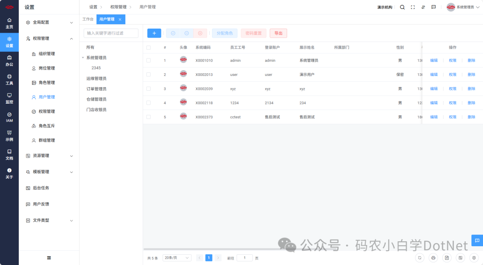Click the enable checkmark toolbar icon
The width and height of the screenshot is (483, 265).
point(173,33)
